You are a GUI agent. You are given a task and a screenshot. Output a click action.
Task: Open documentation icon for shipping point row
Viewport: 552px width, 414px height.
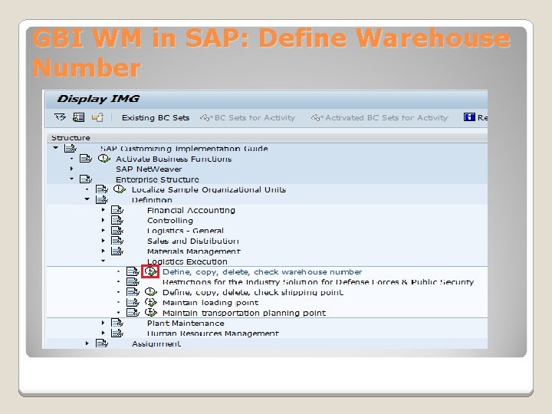click(133, 292)
